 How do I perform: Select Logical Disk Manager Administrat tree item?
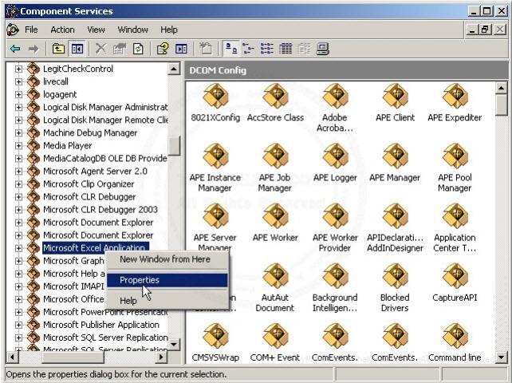click(105, 107)
